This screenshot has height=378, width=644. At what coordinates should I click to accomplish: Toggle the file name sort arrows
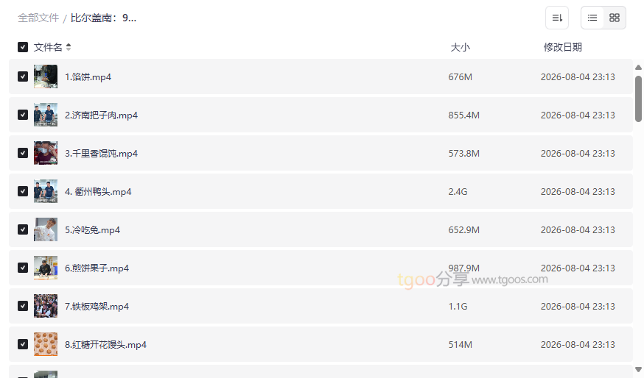tap(69, 47)
